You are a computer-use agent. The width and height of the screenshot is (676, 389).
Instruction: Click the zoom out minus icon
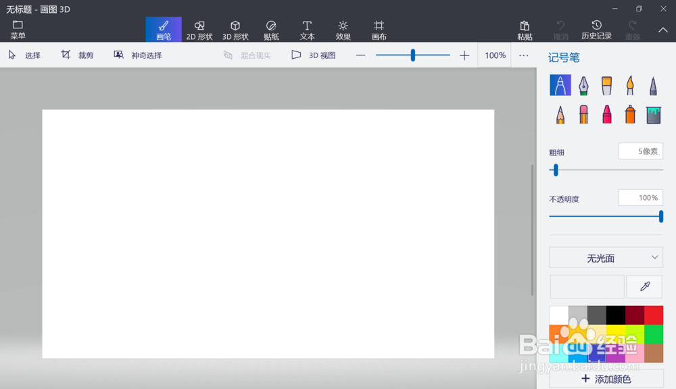tap(361, 55)
